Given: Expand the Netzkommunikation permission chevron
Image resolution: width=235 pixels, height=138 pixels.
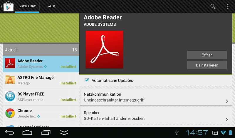Looking at the screenshot, I should pyautogui.click(x=227, y=101).
